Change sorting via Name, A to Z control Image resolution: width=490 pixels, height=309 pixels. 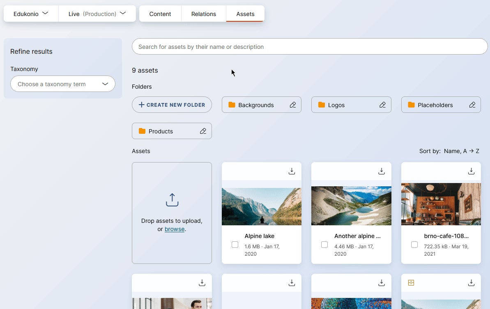[462, 151]
